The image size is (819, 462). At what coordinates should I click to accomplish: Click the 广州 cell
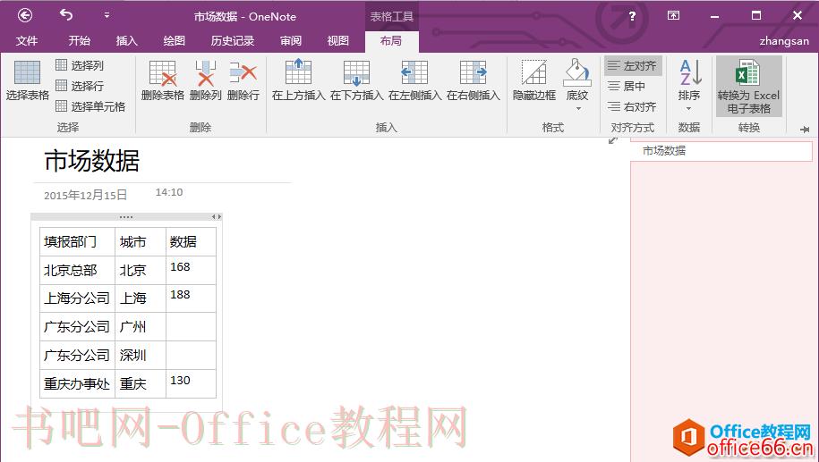pos(141,327)
